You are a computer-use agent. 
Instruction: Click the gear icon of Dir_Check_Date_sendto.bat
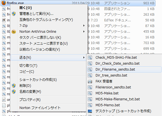coord(90,64)
